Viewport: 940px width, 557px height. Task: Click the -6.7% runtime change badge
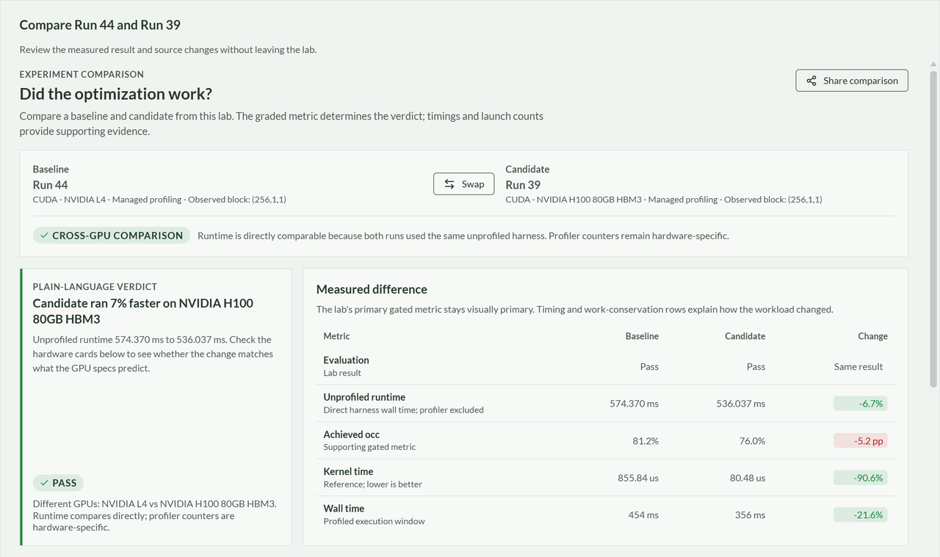click(x=860, y=403)
